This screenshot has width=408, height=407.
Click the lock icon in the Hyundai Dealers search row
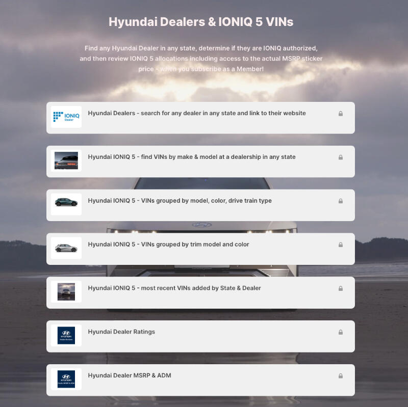click(341, 114)
